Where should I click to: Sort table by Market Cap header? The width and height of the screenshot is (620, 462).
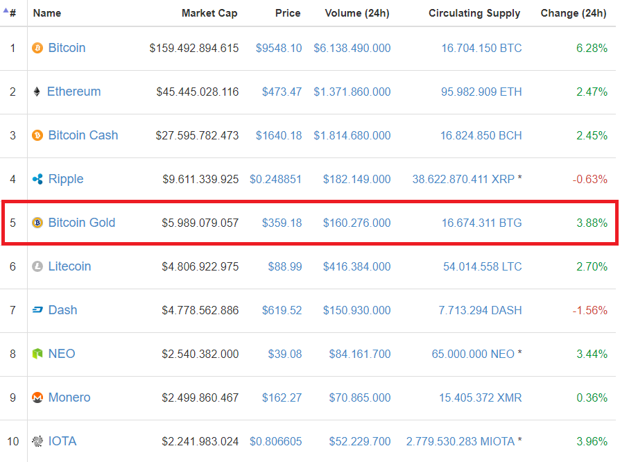209,13
